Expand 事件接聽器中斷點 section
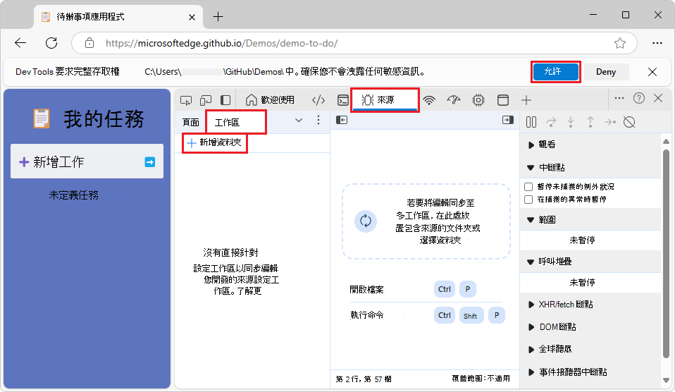 (590, 372)
